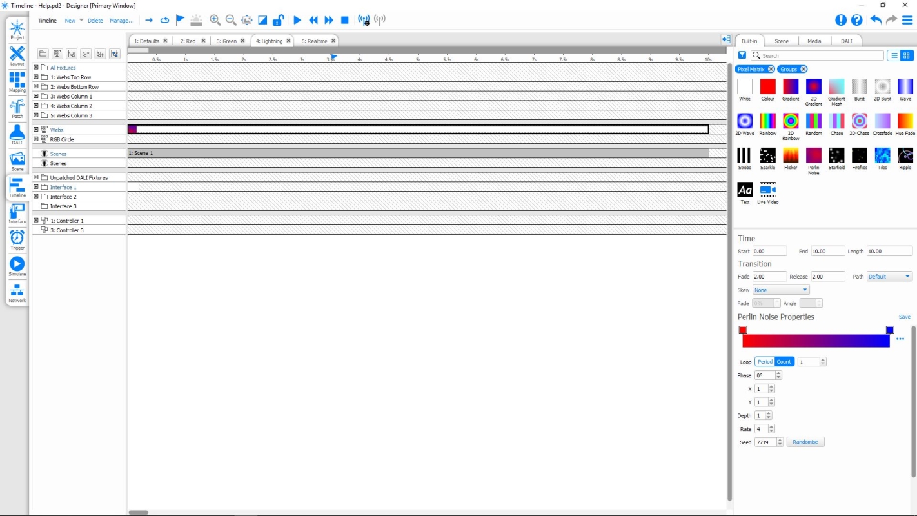Go to the Patch mode
The image size is (917, 516).
pyautogui.click(x=17, y=108)
